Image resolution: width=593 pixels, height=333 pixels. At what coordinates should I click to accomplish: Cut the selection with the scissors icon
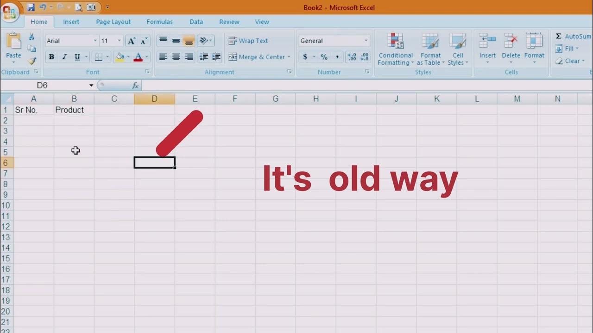coord(32,37)
